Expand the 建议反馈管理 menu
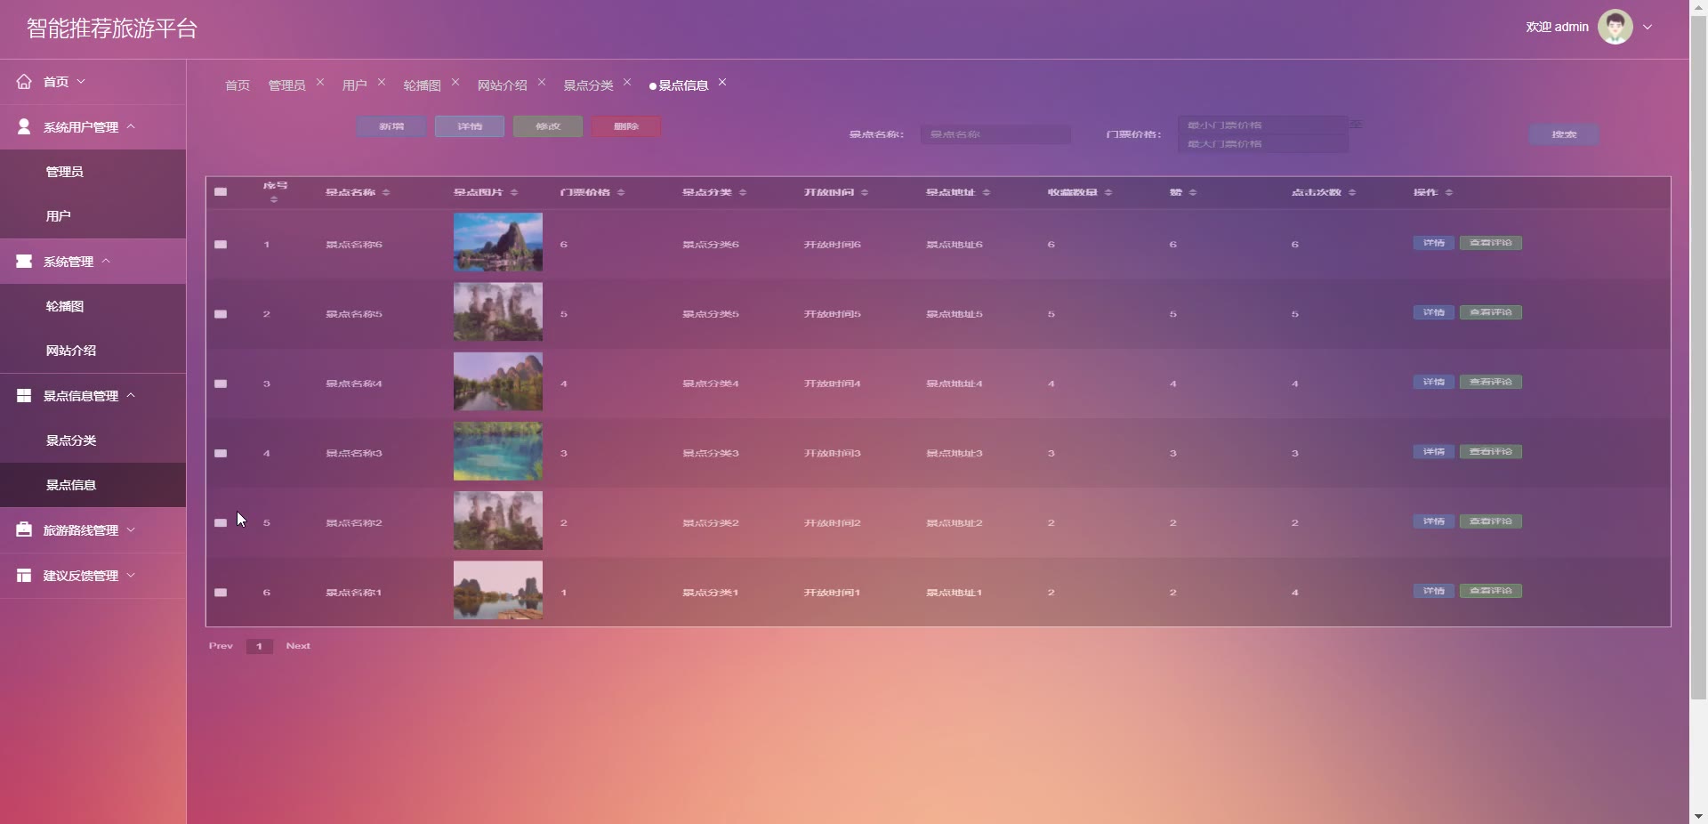Viewport: 1708px width, 824px height. (131, 575)
